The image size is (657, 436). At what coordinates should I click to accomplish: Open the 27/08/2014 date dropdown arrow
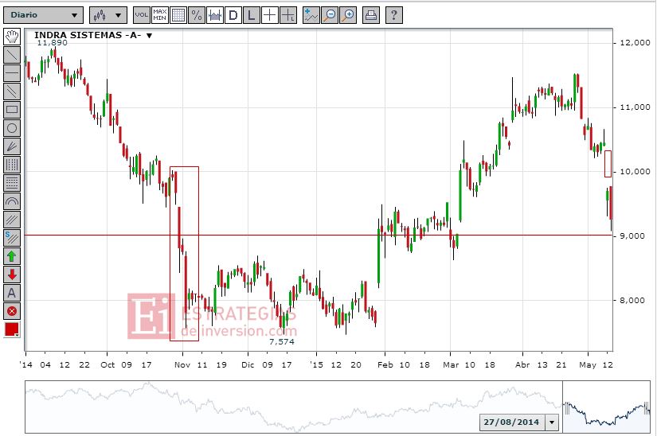(552, 422)
